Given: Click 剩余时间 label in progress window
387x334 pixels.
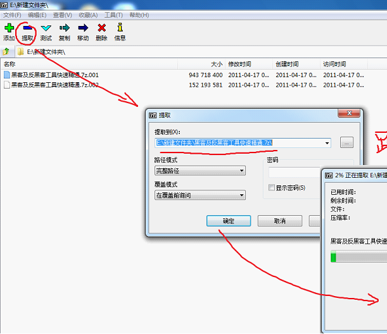Looking at the screenshot, I should click(x=343, y=201).
